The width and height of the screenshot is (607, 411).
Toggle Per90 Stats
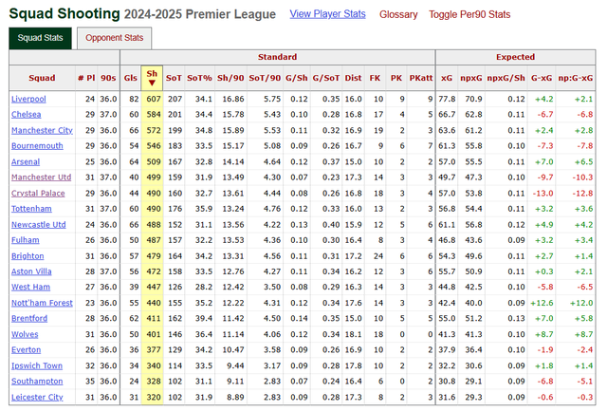(x=469, y=15)
